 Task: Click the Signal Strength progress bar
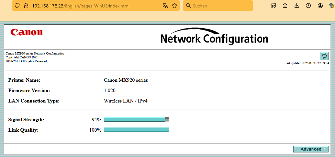[x=136, y=119]
